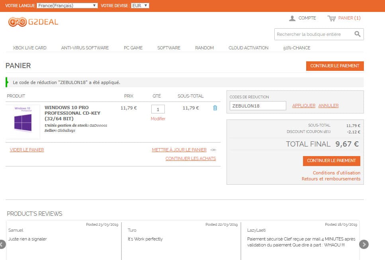
Task: Click Mettre à jour le panier
Action: click(x=179, y=150)
